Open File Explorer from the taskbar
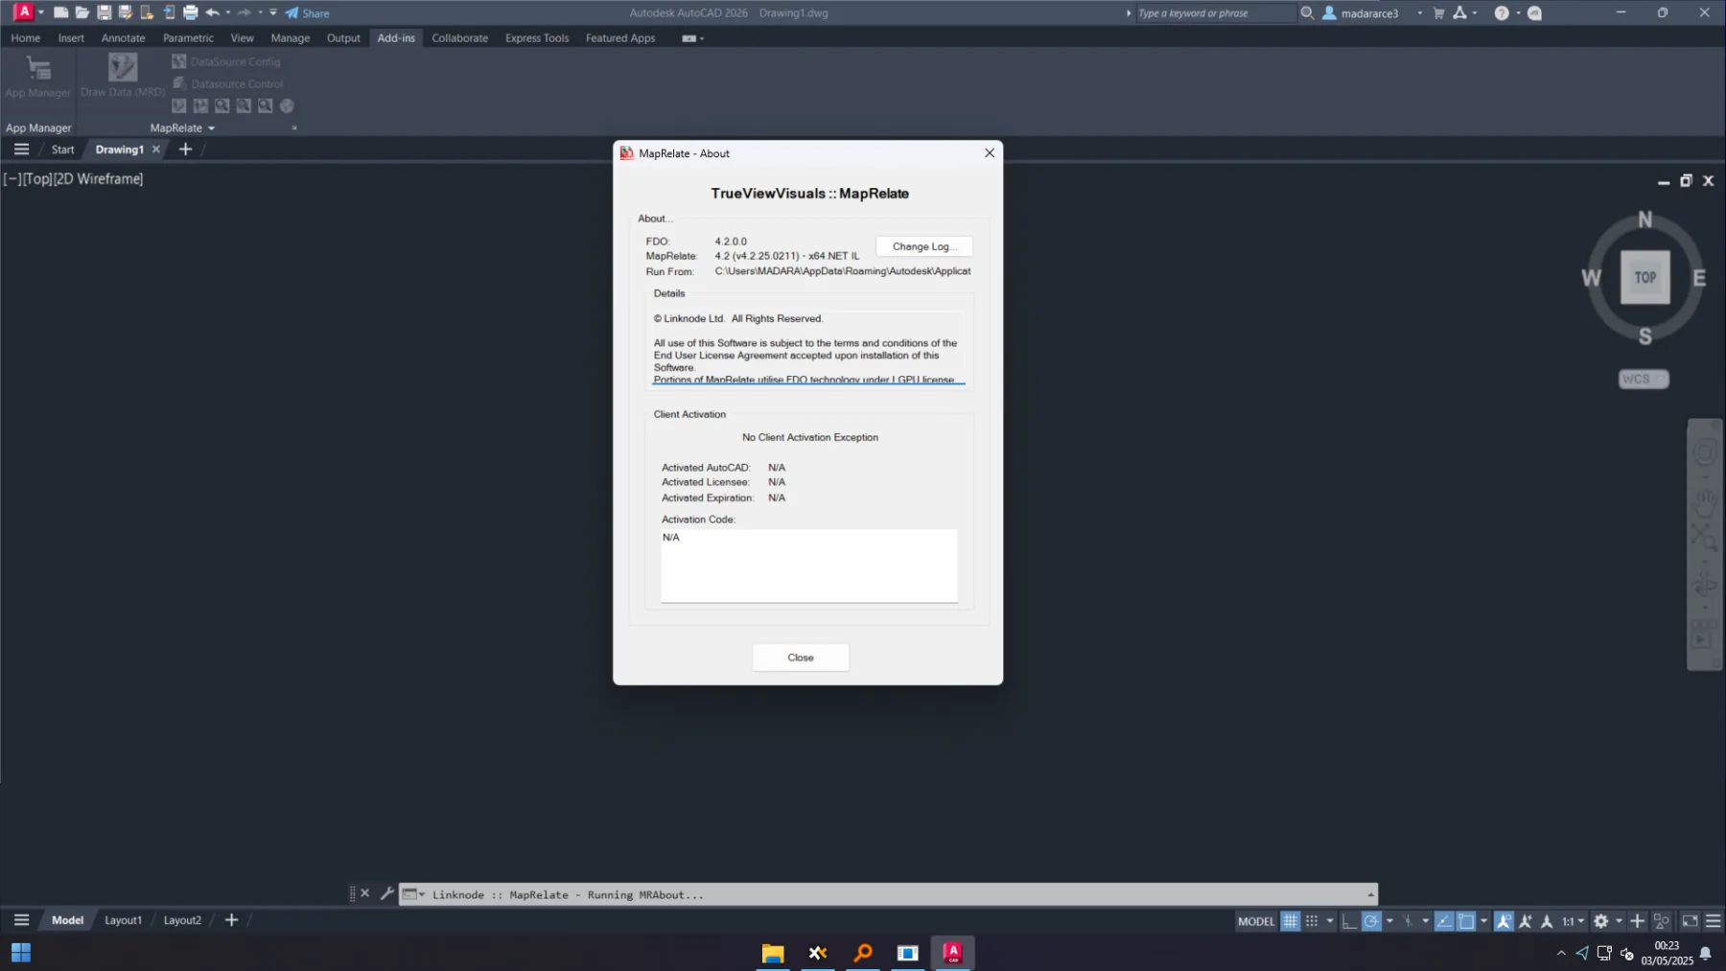The height and width of the screenshot is (971, 1726). pyautogui.click(x=773, y=952)
